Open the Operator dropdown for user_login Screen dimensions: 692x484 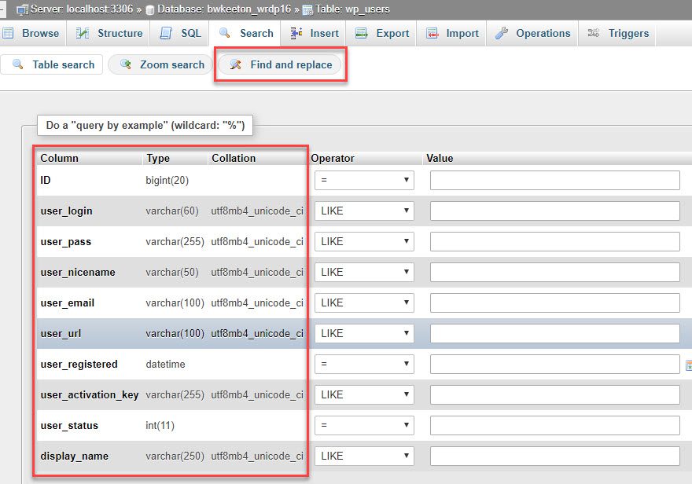point(363,210)
